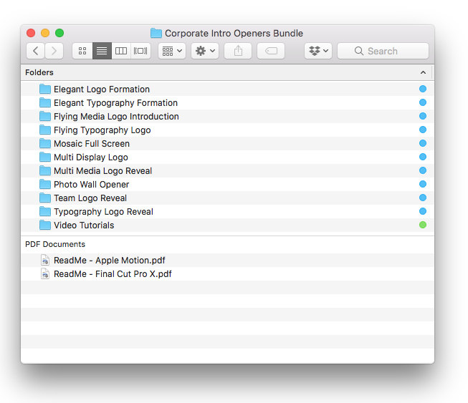Click the Mosaic Full Screen folder icon
Screen dimensions: 468x403
pyautogui.click(x=45, y=143)
